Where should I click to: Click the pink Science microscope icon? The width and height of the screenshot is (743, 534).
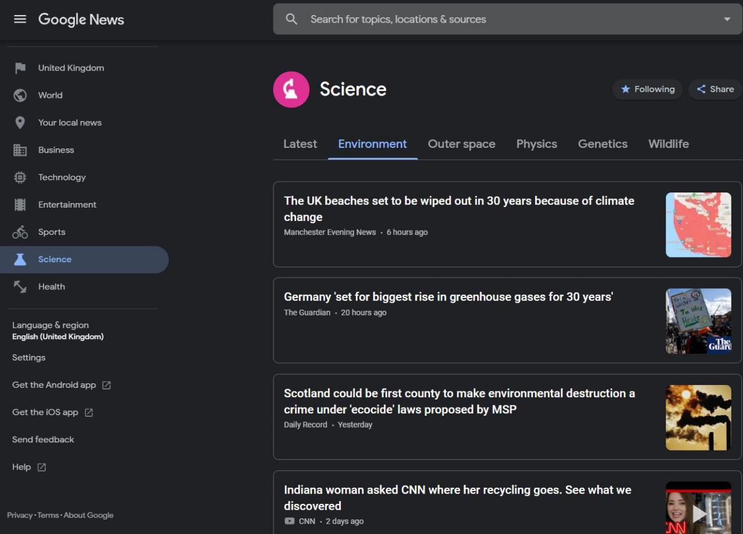tap(291, 89)
